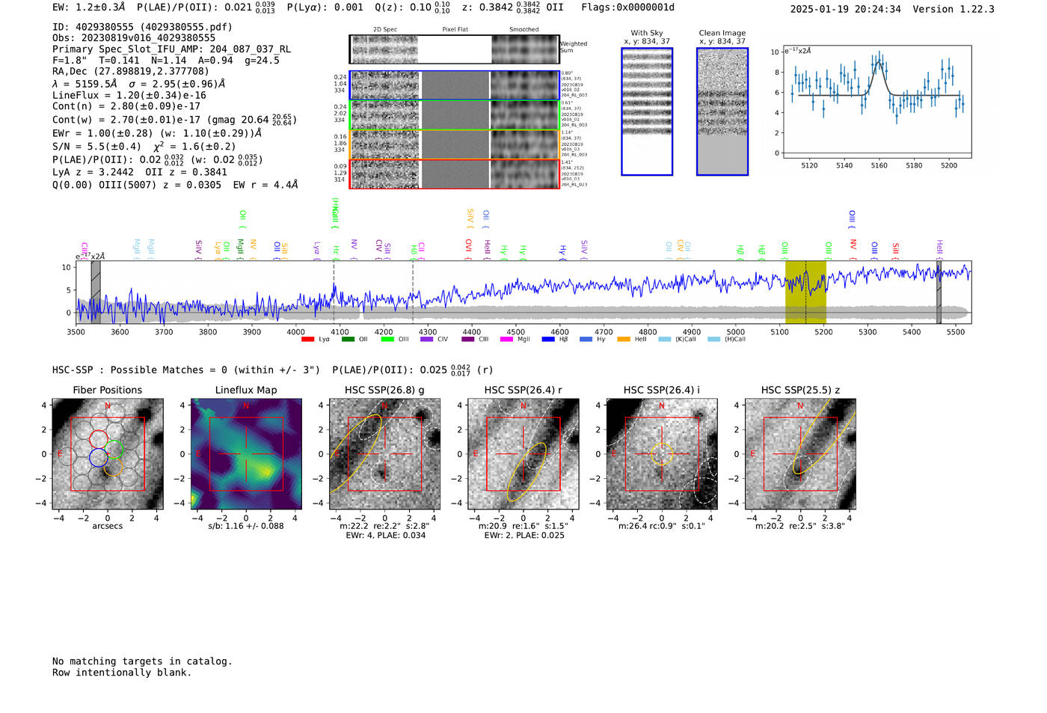The image size is (1047, 713).
Task: Click the m:22.2 re:2.2" caption under g image
Action: [384, 526]
